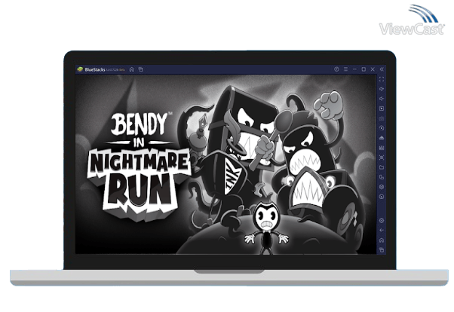Screen dimensions: 454x312
Task: Toggle full screen mode icon
Action: [382, 79]
